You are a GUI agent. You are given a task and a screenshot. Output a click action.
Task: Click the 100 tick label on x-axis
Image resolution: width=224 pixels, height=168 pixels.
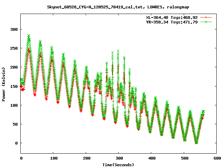click(54, 158)
